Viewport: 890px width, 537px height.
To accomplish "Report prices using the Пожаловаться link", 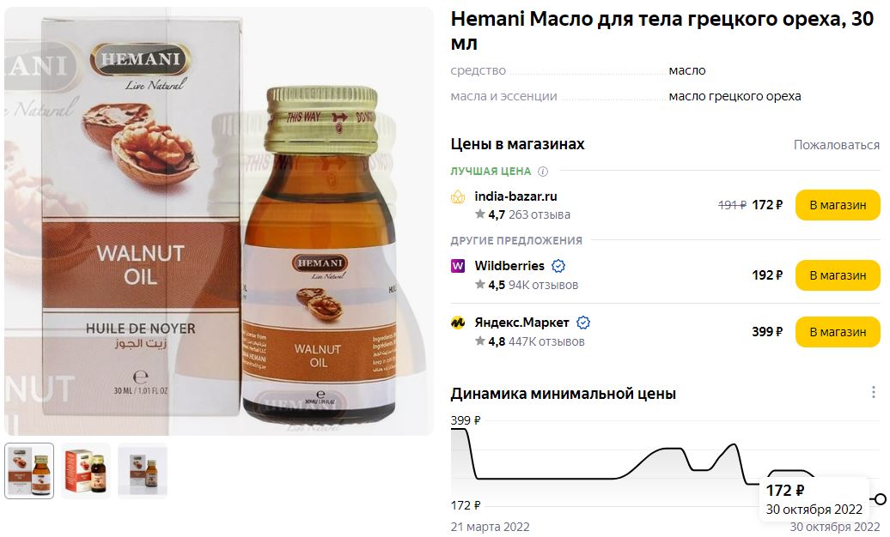I will (836, 145).
